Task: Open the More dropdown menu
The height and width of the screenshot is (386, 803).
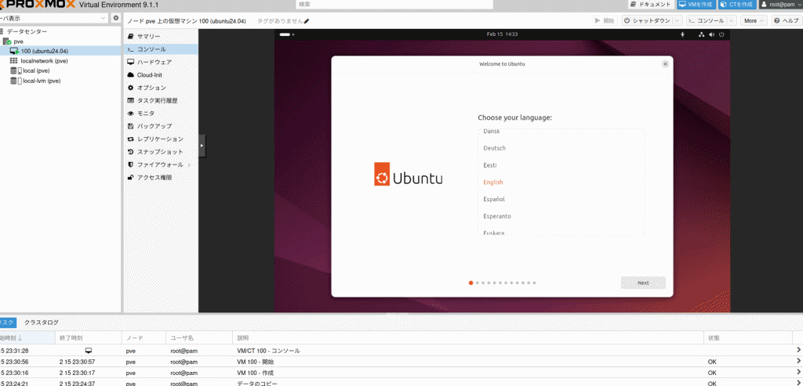Action: [x=754, y=21]
